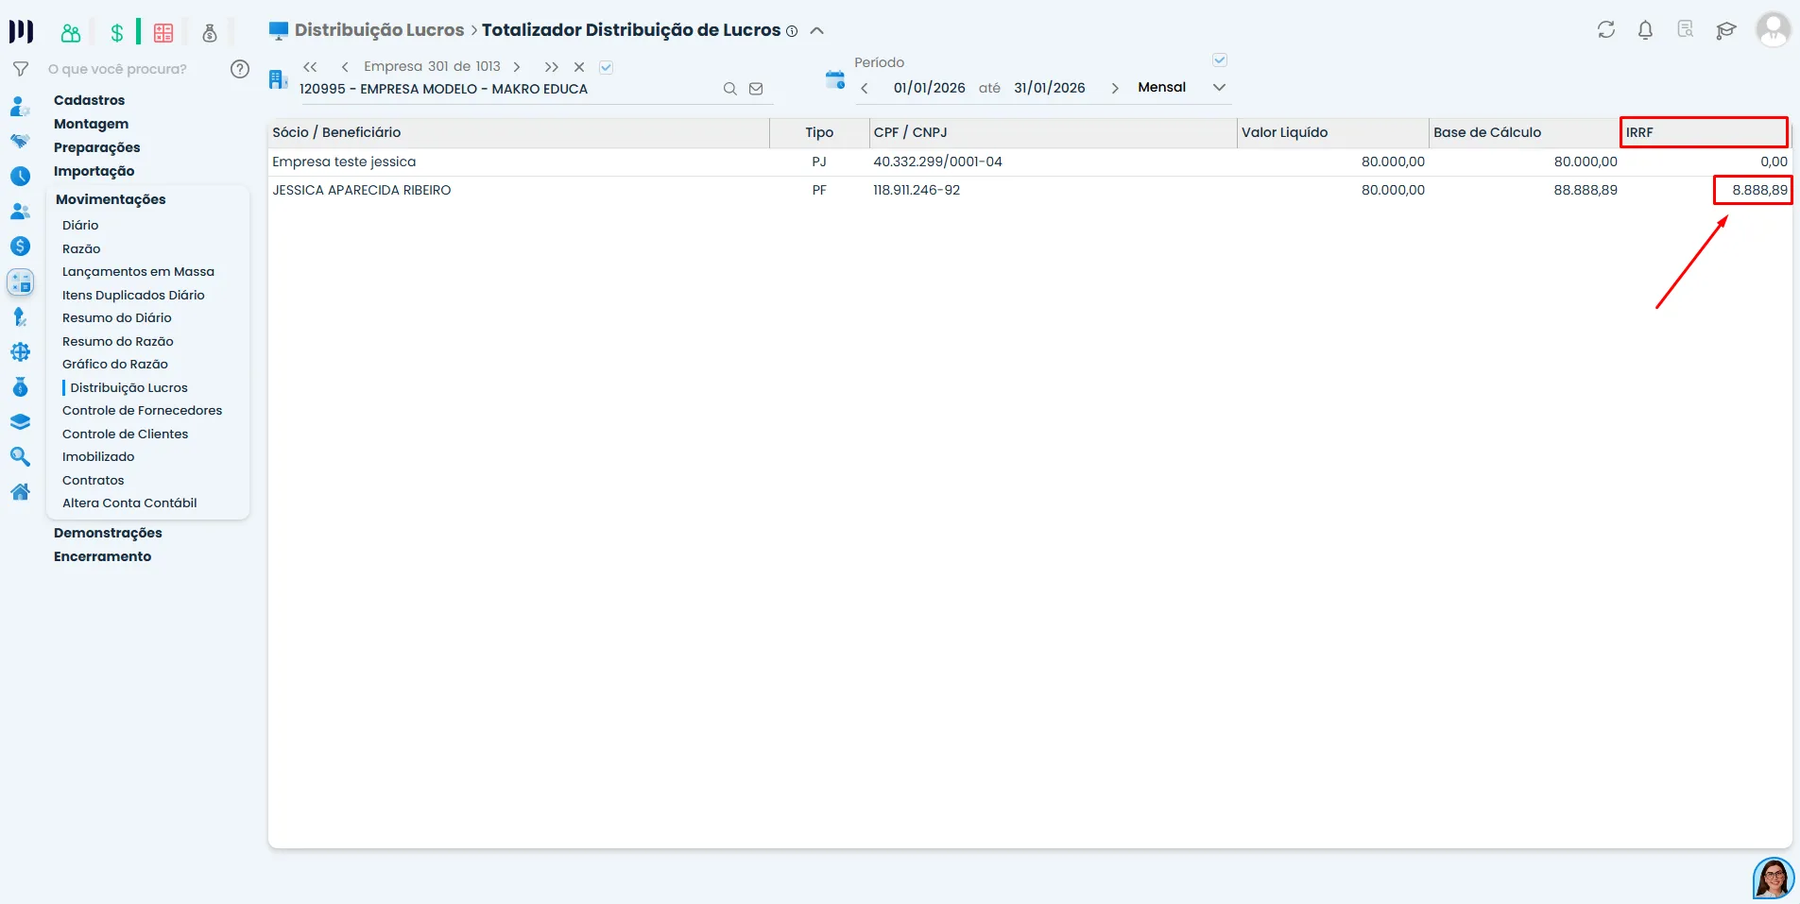The image size is (1800, 904).
Task: Click the graduation cap icon
Action: 1726,30
